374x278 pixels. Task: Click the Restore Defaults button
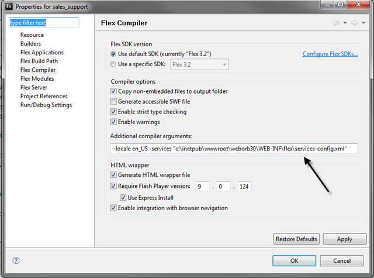(x=296, y=239)
